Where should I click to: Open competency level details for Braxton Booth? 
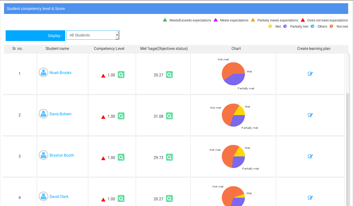[x=121, y=157]
